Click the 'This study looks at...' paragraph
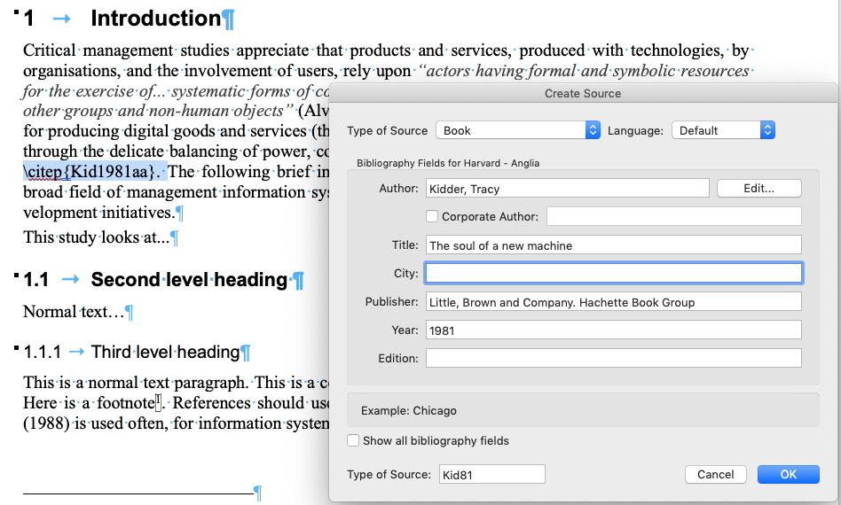This screenshot has height=505, width=841. click(97, 237)
